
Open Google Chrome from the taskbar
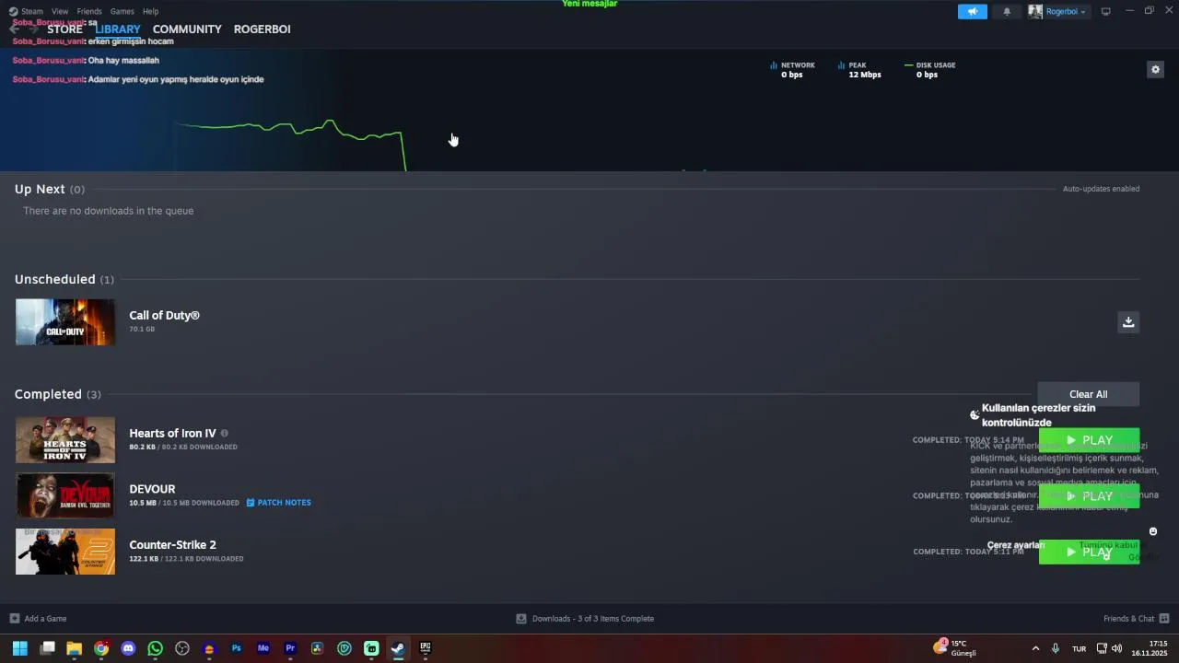coord(101,648)
